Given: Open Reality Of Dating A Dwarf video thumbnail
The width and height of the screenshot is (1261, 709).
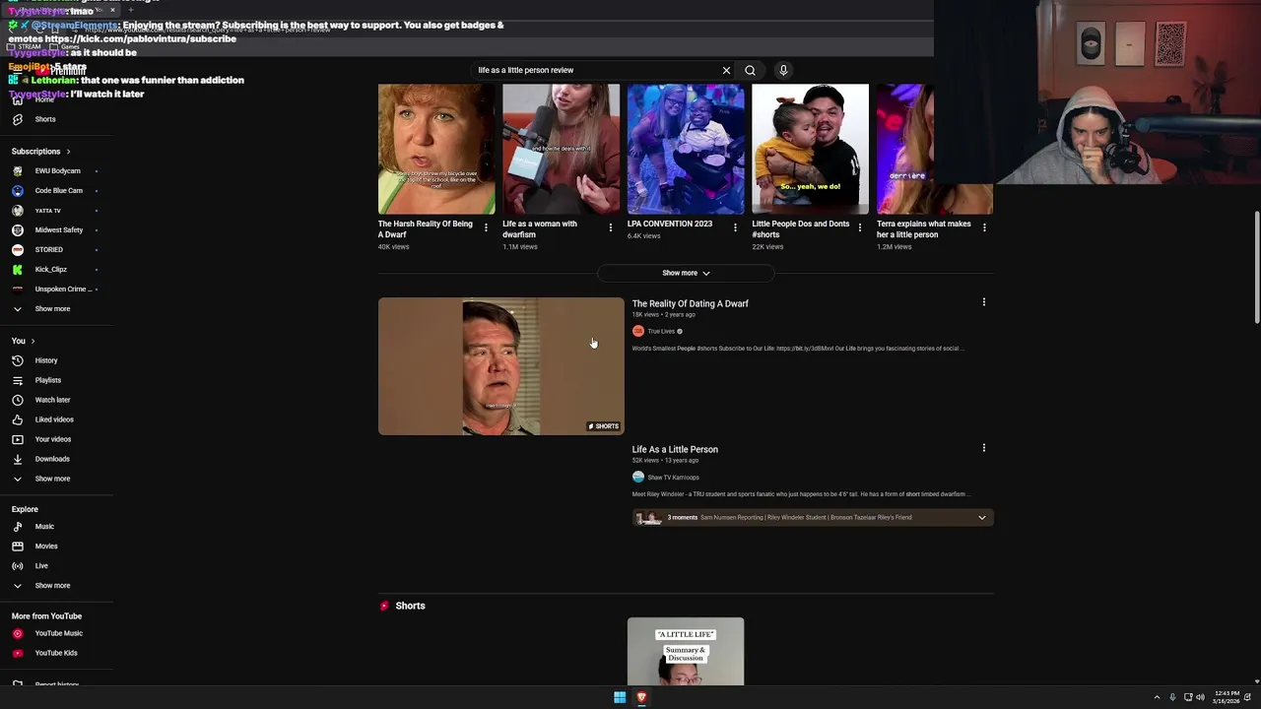Looking at the screenshot, I should (500, 366).
